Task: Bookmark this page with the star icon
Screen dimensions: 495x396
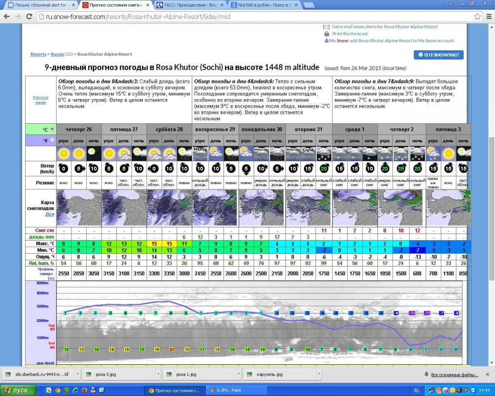Action: [477, 16]
